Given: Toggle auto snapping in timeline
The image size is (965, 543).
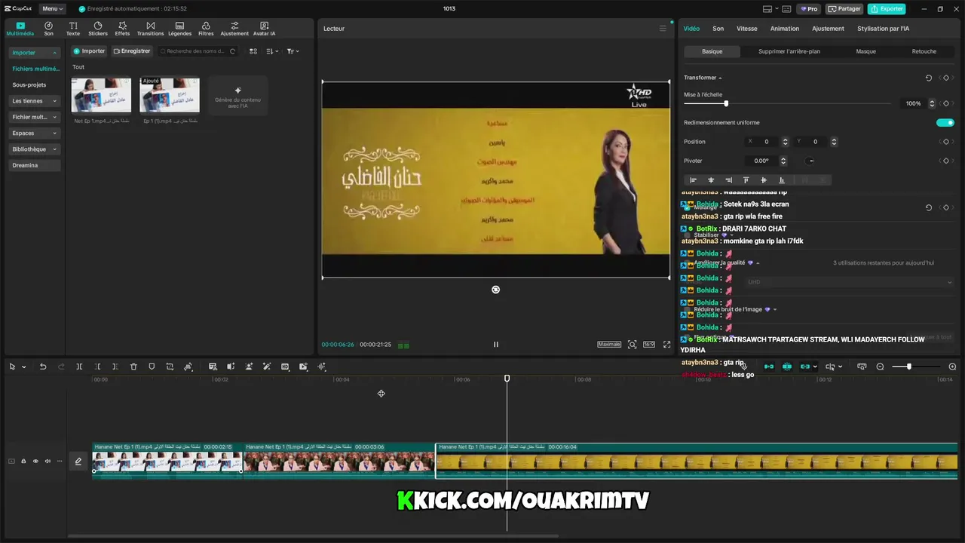Looking at the screenshot, I should [787, 367].
